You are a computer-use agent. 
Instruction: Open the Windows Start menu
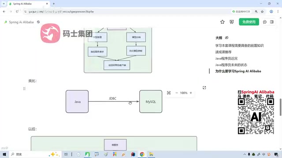click(4, 154)
